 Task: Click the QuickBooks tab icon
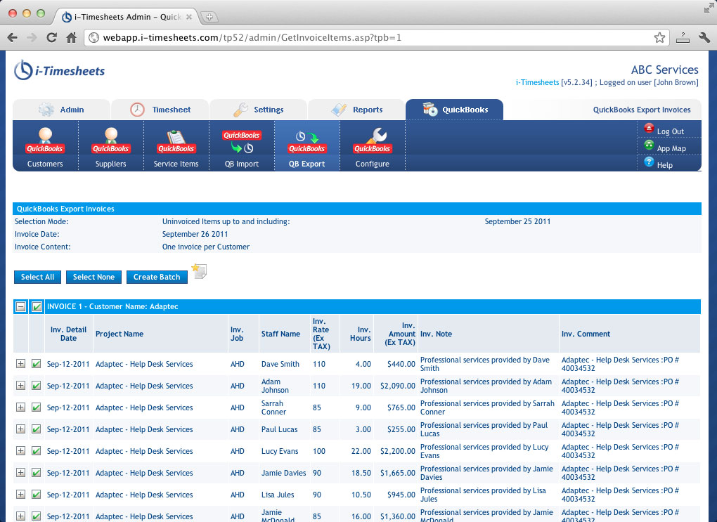click(429, 109)
